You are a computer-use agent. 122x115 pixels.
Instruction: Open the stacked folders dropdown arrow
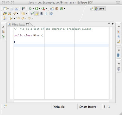[26, 13]
